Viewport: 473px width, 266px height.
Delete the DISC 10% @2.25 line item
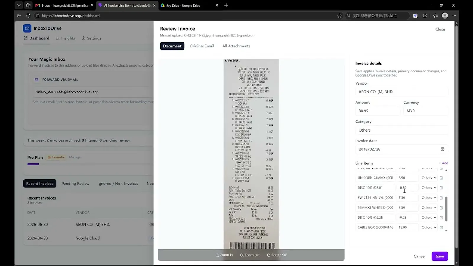(441, 218)
